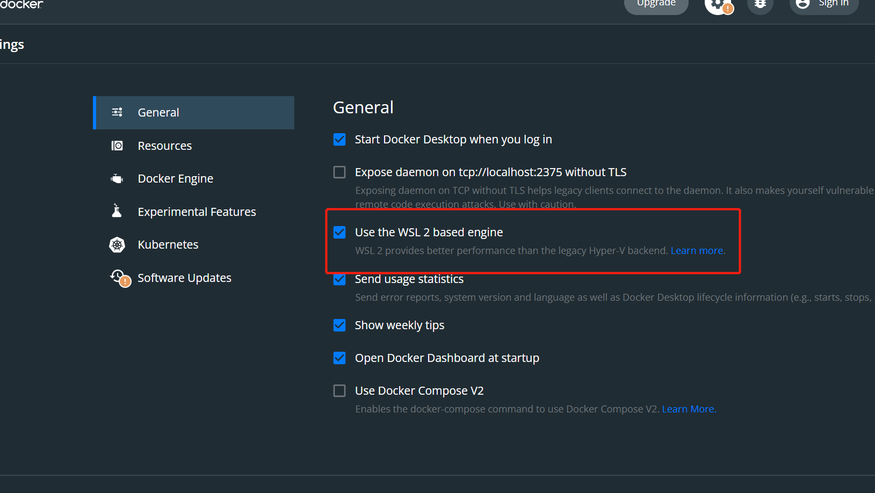Open Learn more link for WSL 2

pos(698,251)
